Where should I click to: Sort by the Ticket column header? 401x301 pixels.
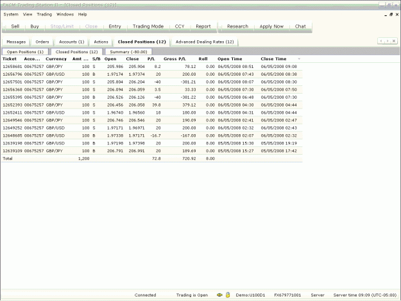(10, 59)
